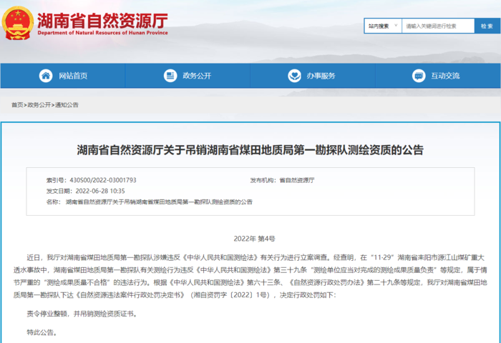Click the closing line 特此公告
This screenshot has height=343, width=501.
(42, 332)
